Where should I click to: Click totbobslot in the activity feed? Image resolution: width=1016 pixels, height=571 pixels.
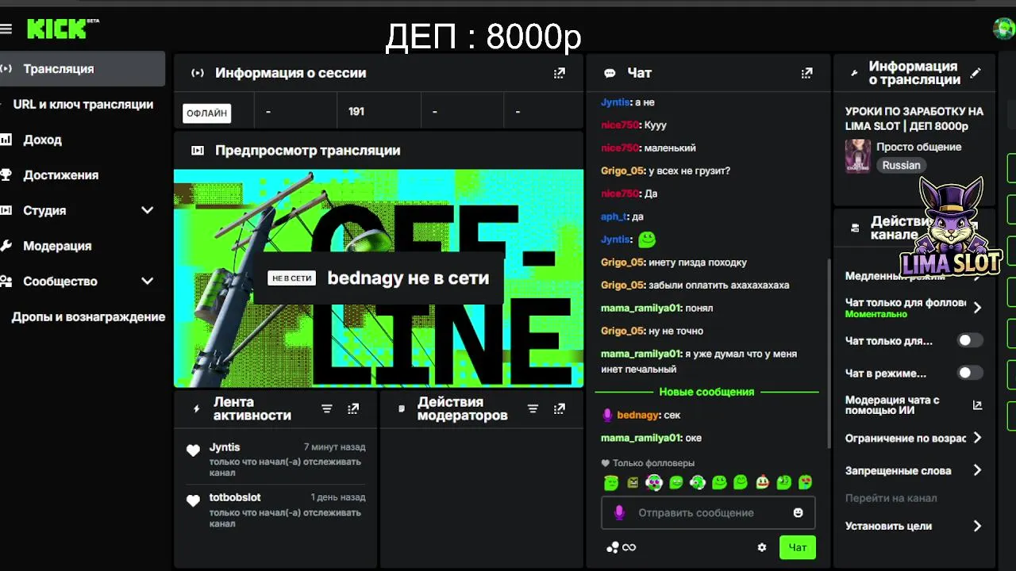235,497
